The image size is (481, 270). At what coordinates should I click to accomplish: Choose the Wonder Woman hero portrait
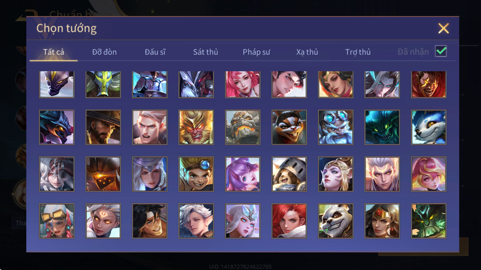pyautogui.click(x=382, y=221)
